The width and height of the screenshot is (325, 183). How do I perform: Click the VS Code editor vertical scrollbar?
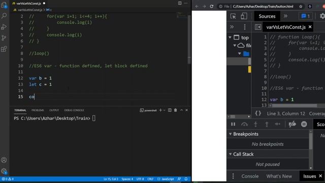point(189,40)
